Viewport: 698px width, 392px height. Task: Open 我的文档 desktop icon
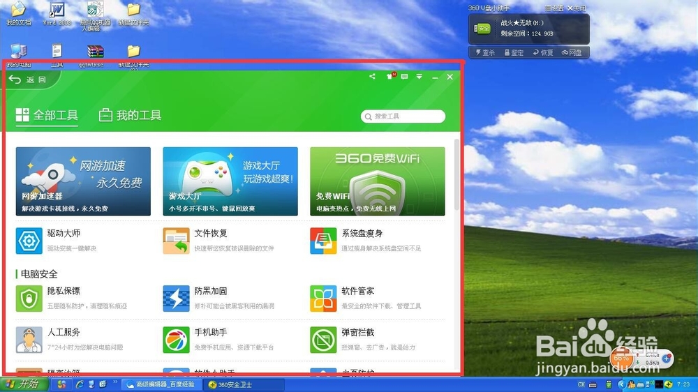click(19, 14)
